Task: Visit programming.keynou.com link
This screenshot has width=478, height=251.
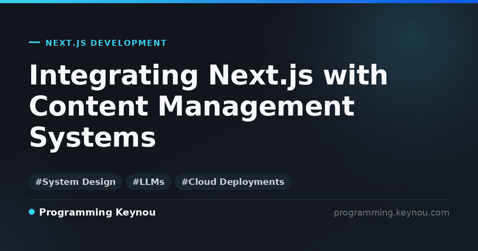Action: (x=392, y=213)
